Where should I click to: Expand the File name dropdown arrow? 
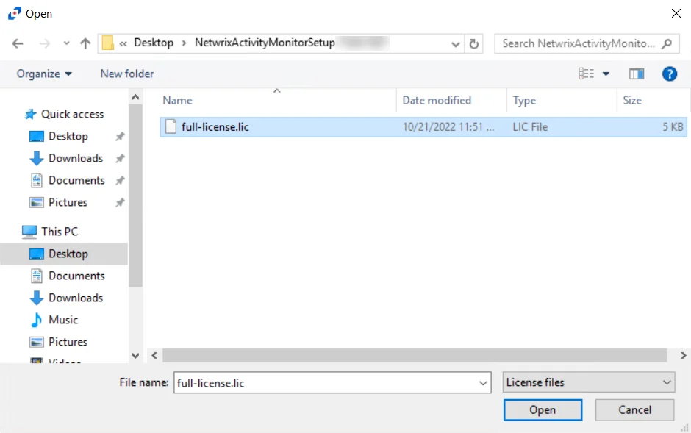(x=483, y=383)
